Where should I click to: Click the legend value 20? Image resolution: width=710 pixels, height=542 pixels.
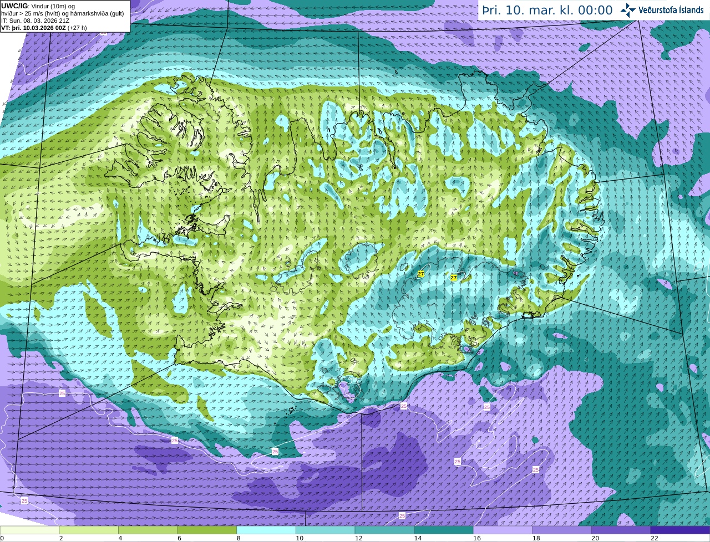[x=595, y=538]
